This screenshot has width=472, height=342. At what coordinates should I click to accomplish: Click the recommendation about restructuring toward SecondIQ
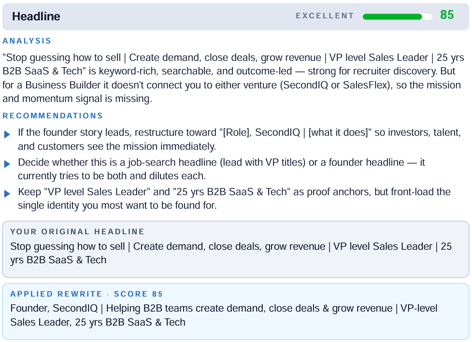tap(239, 139)
